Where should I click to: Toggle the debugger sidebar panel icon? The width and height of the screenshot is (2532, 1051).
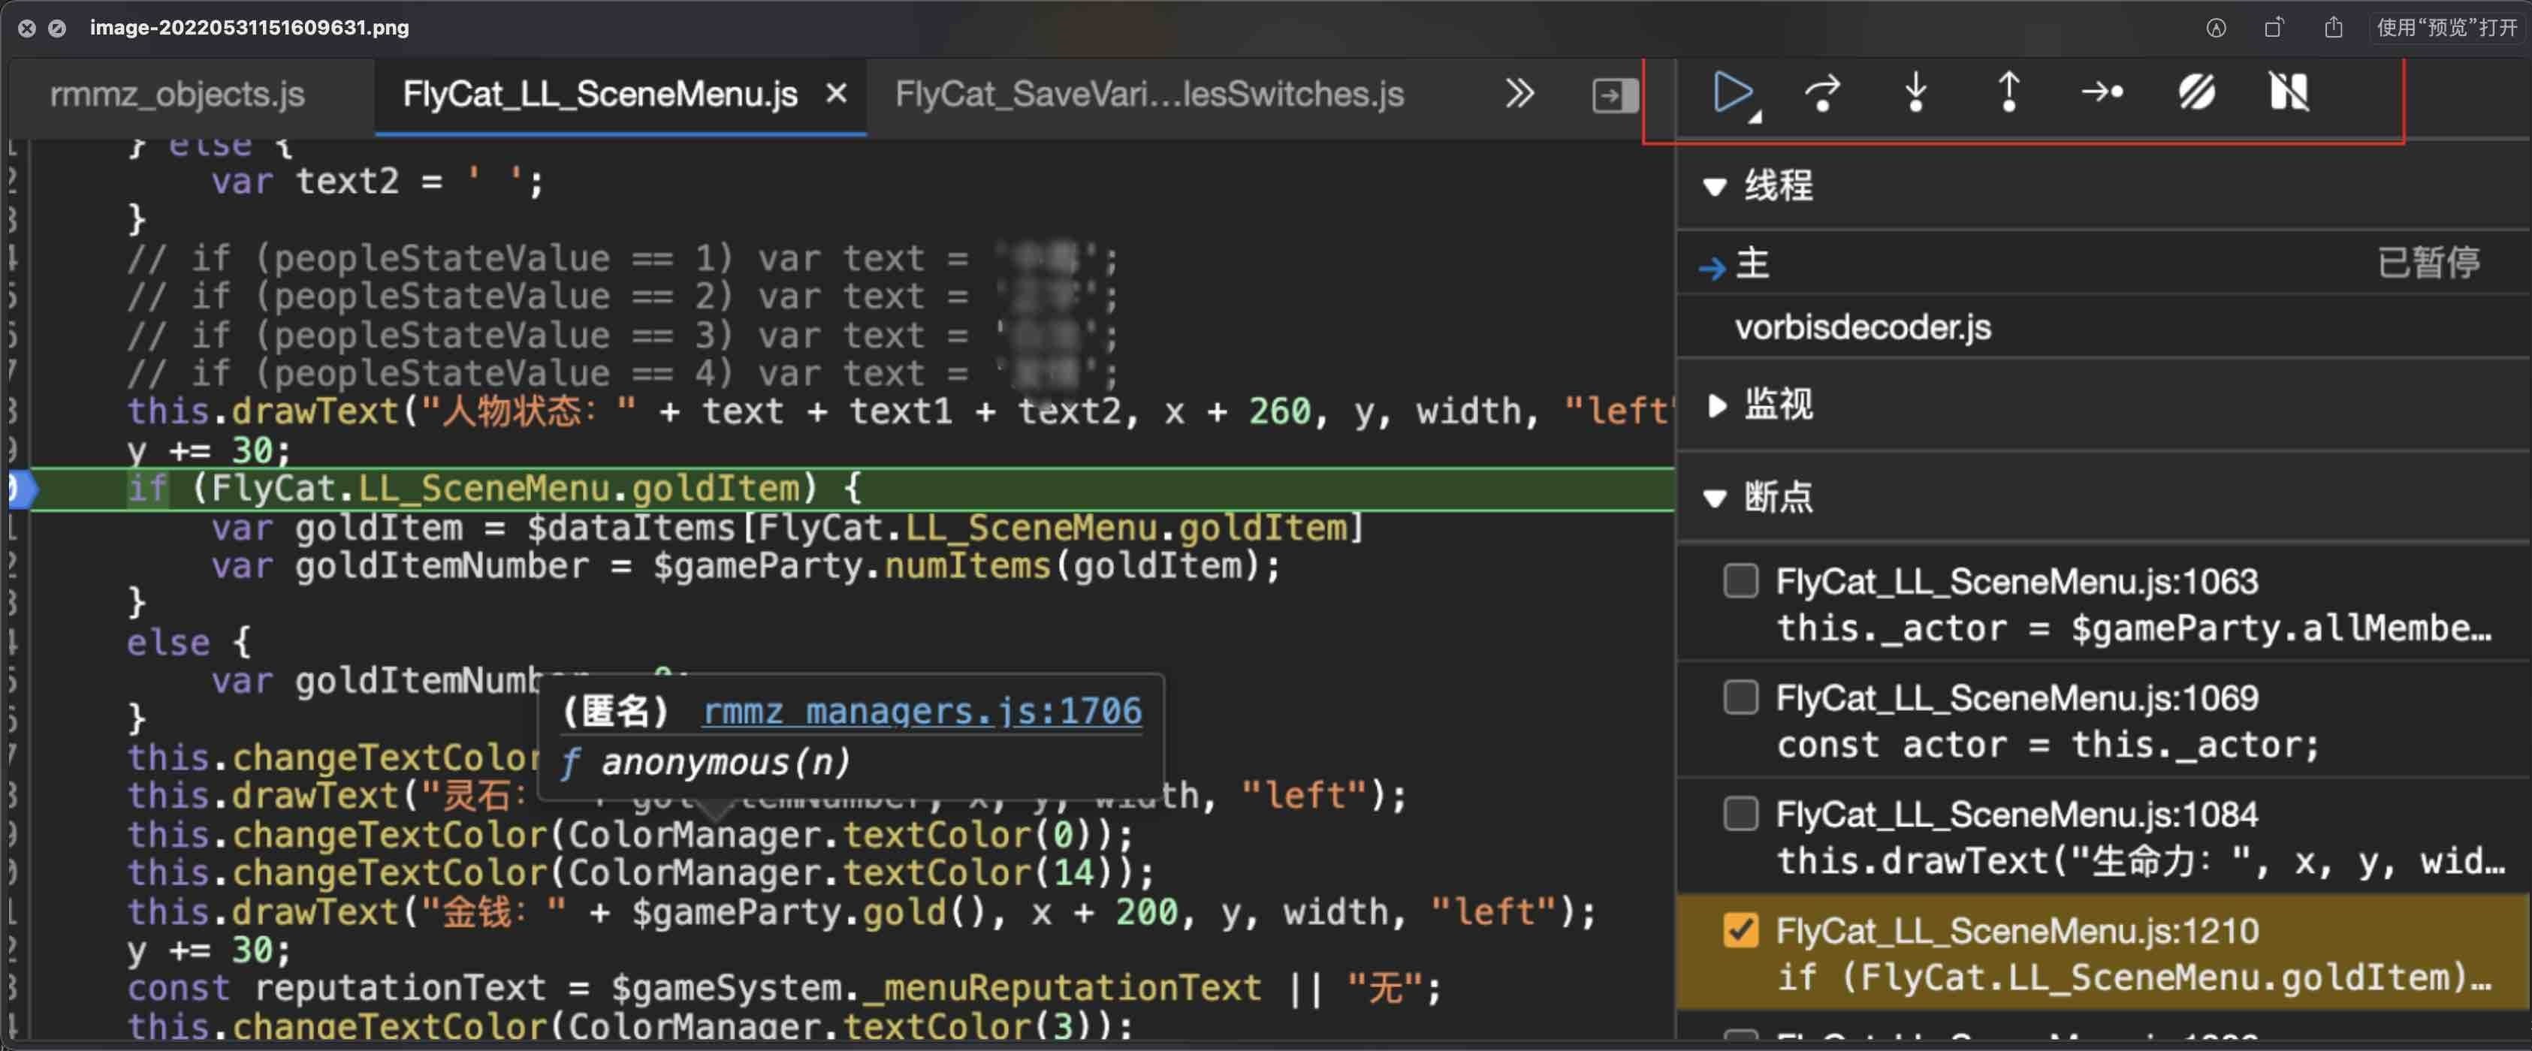[x=1615, y=95]
